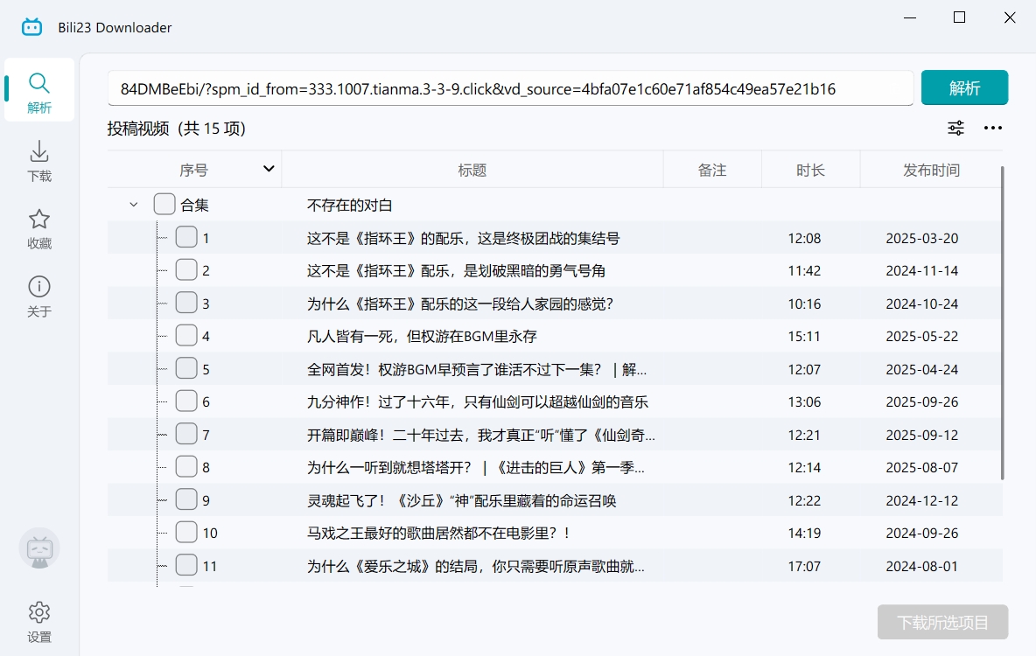Click the 解析 parse button
Screen dimensions: 1036x656
(964, 87)
